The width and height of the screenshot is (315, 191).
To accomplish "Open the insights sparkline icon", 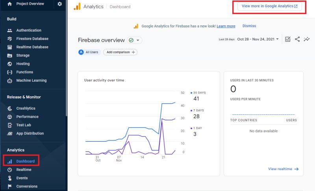I will pos(307,39).
